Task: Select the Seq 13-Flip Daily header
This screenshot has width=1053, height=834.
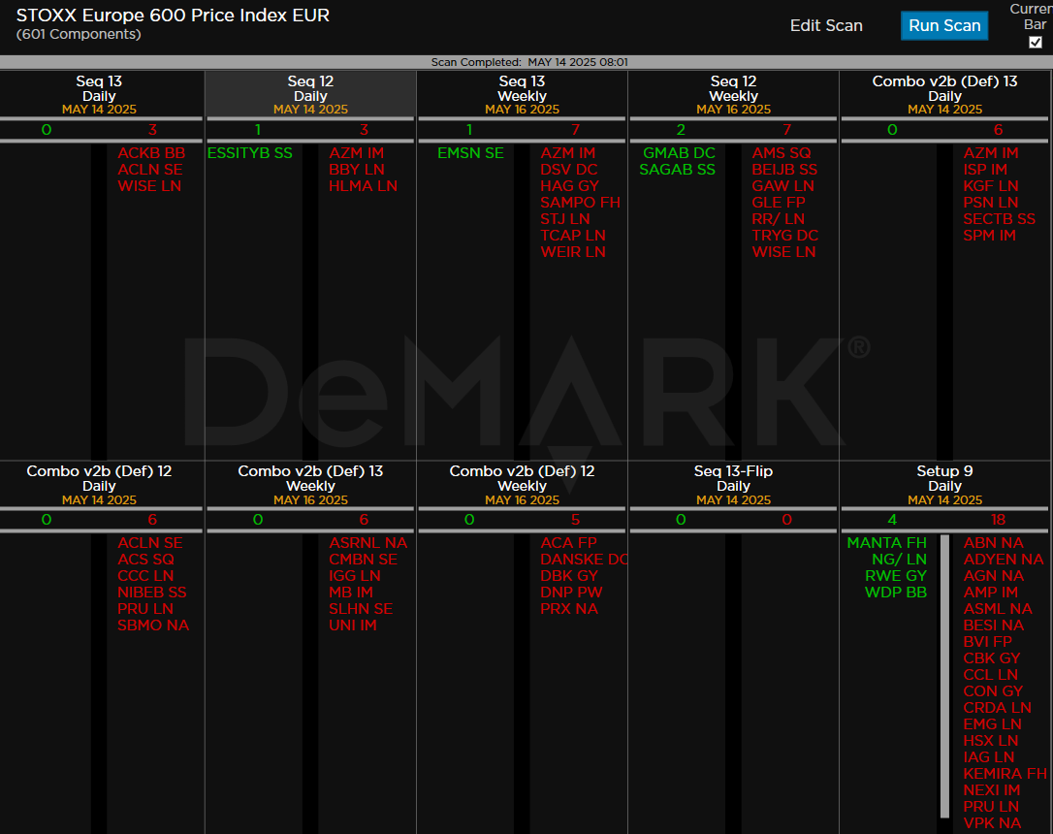Action: click(x=733, y=485)
